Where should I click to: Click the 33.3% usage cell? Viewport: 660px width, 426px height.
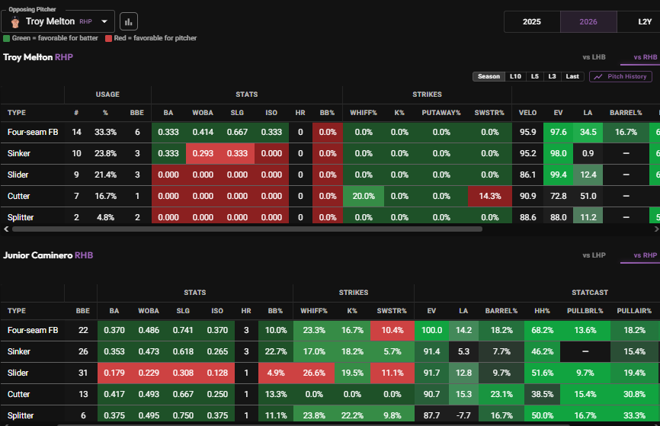(x=106, y=132)
